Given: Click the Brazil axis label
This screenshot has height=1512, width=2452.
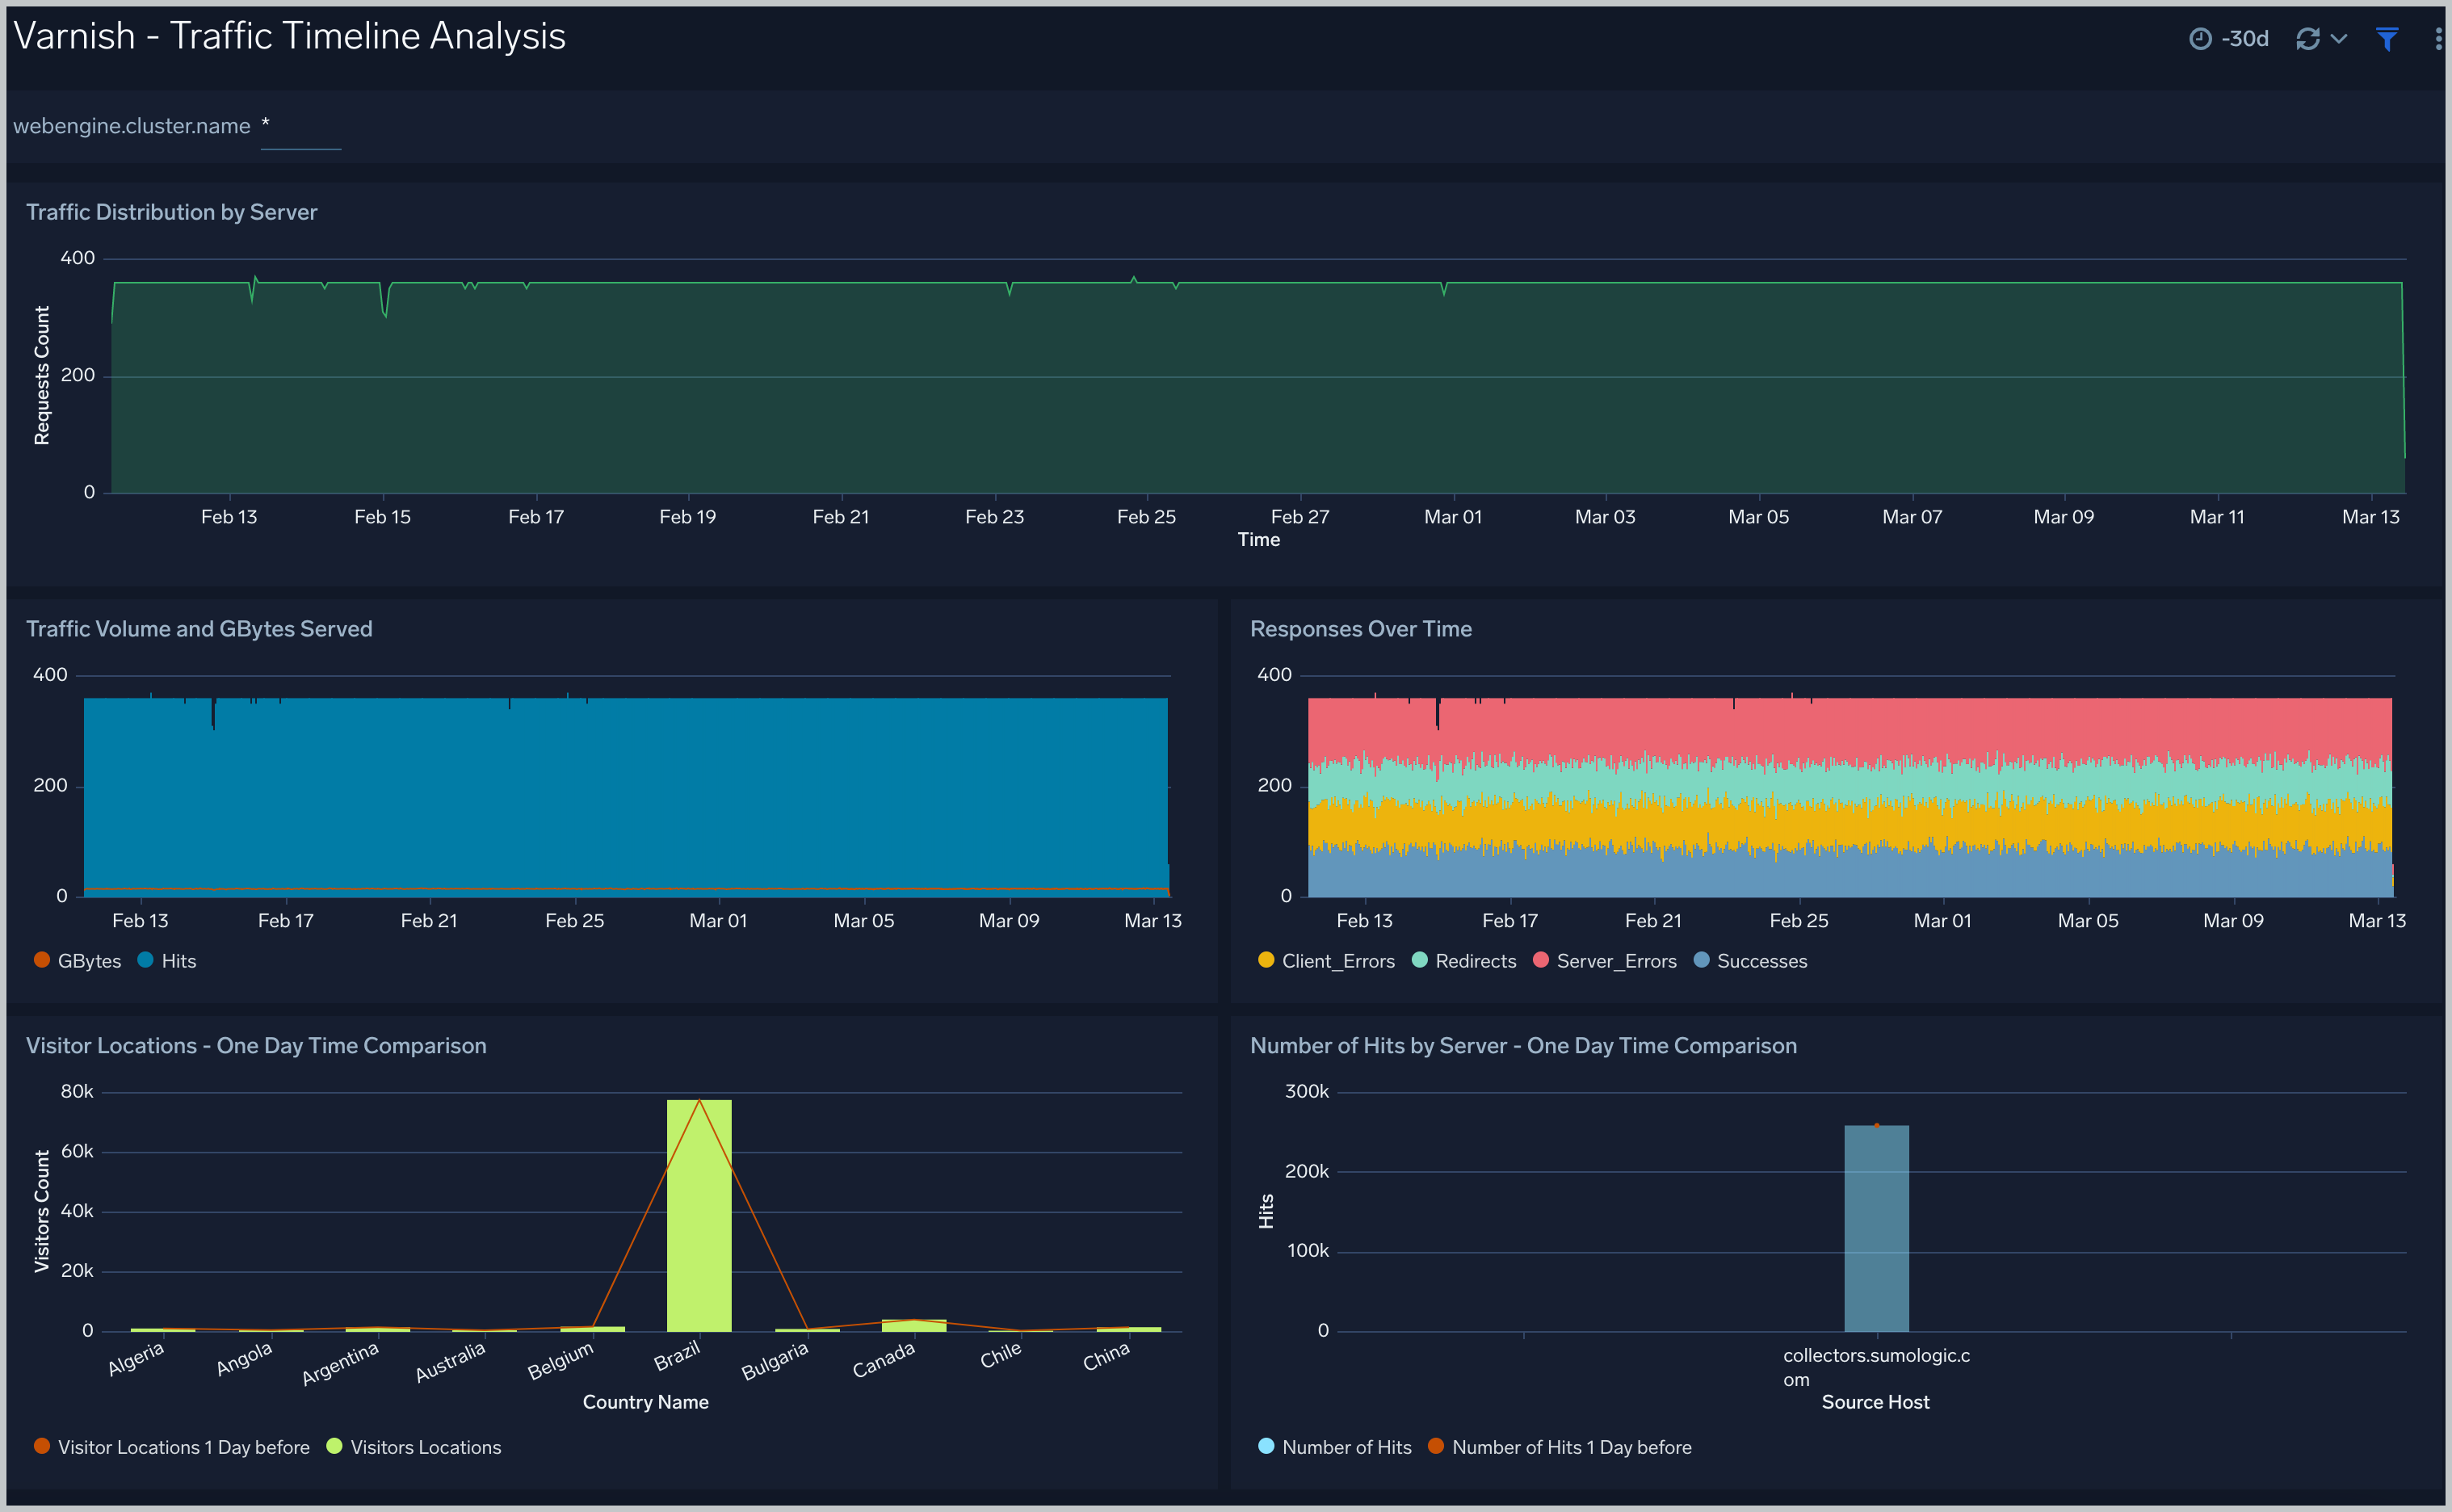Looking at the screenshot, I should tap(677, 1357).
